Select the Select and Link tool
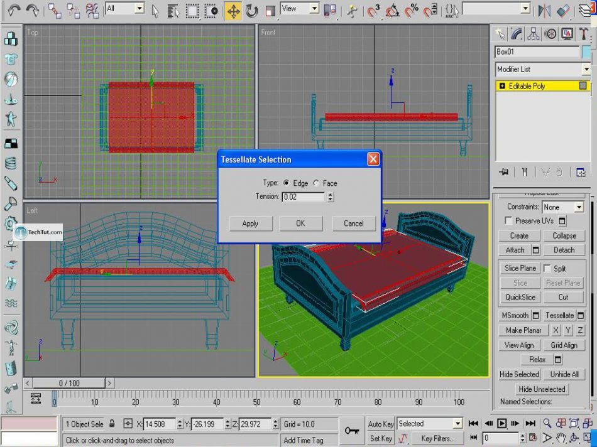The image size is (597, 447). pyautogui.click(x=55, y=11)
